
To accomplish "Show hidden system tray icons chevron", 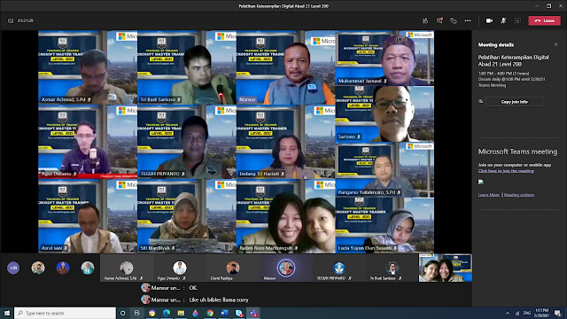I will [508, 313].
